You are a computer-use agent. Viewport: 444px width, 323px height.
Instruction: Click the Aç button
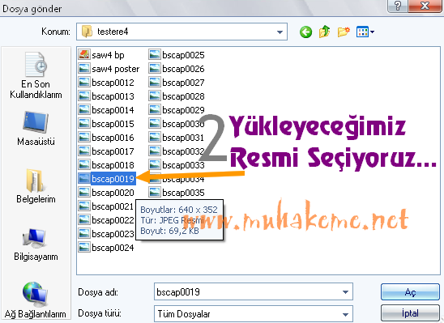pyautogui.click(x=410, y=292)
